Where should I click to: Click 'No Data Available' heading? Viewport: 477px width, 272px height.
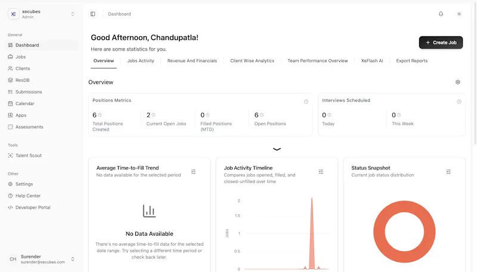tap(150, 234)
